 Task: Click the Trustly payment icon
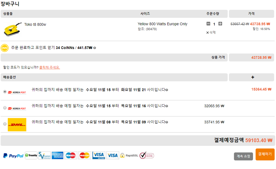tap(31, 156)
